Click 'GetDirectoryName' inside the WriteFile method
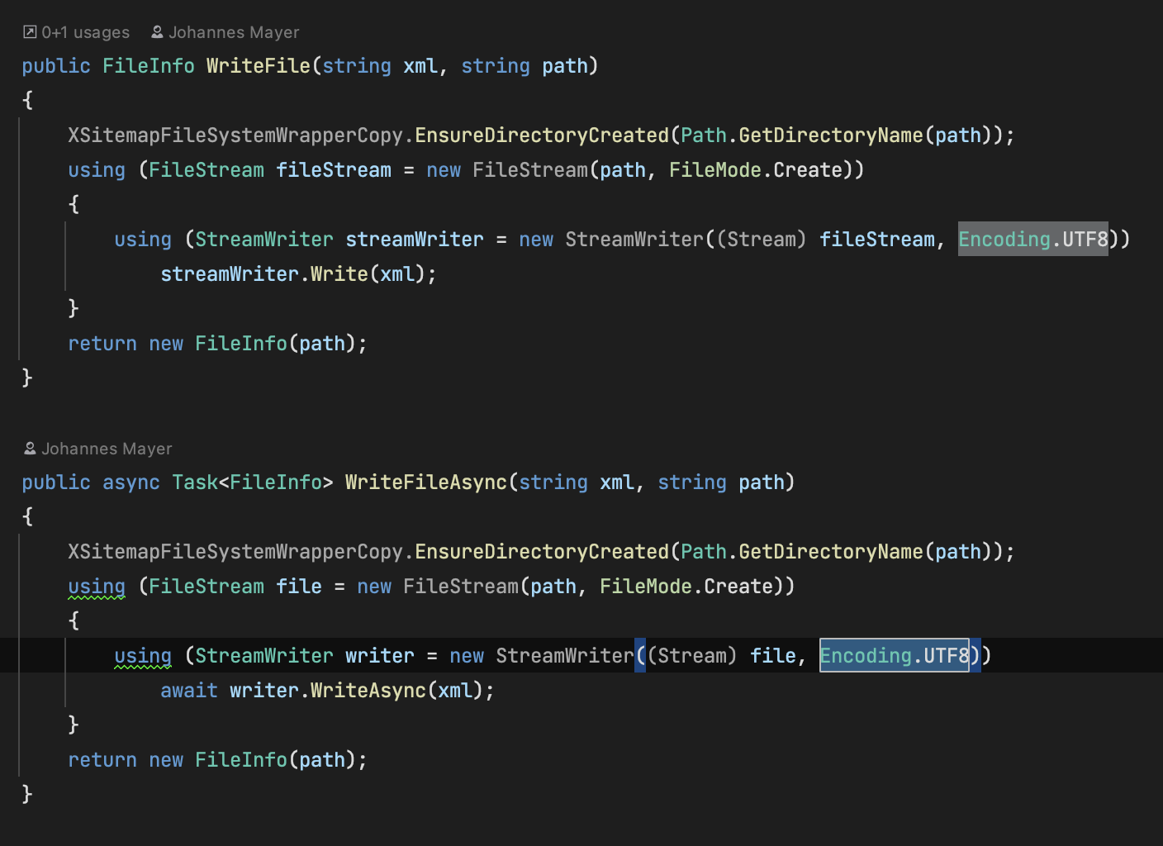Screen dimensions: 1163x846 pos(831,135)
